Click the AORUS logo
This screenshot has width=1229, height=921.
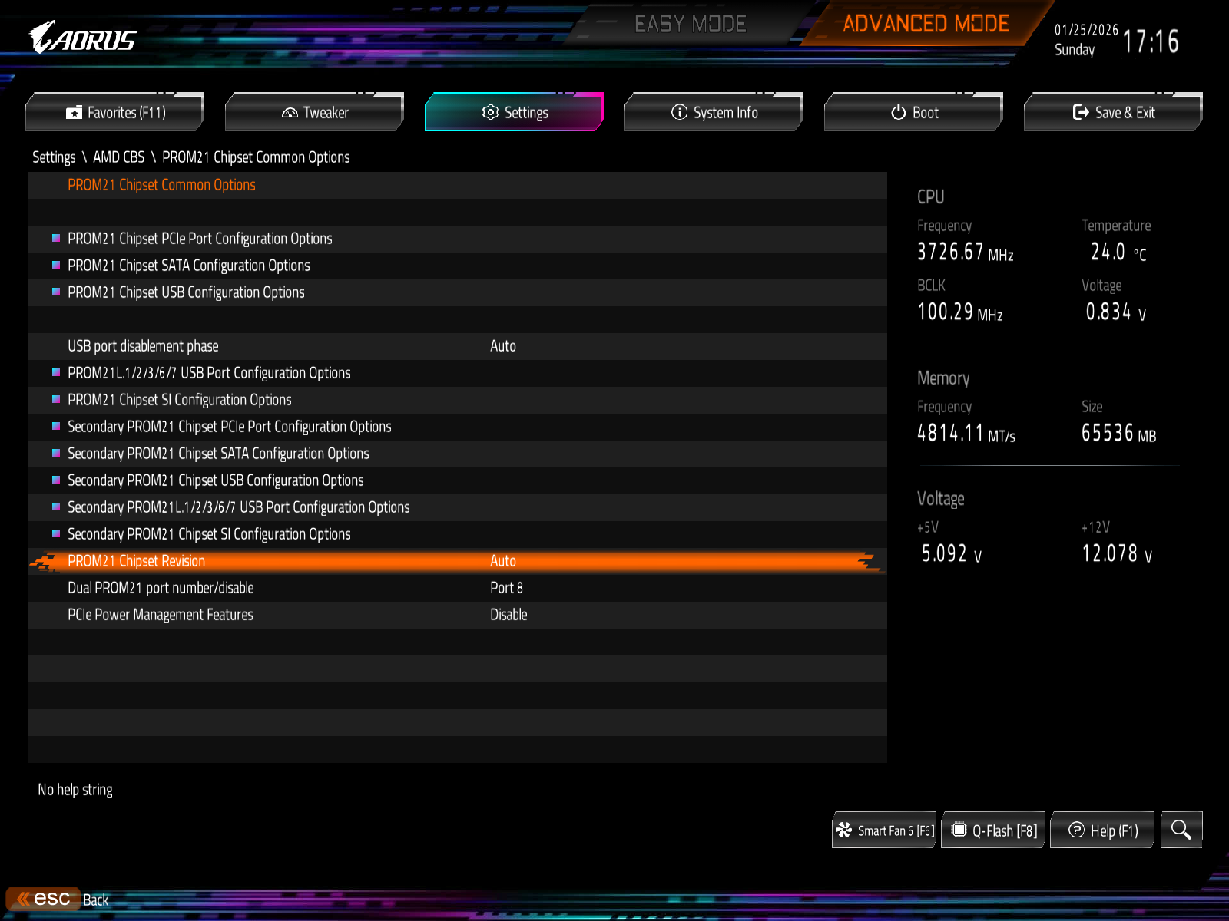point(83,38)
